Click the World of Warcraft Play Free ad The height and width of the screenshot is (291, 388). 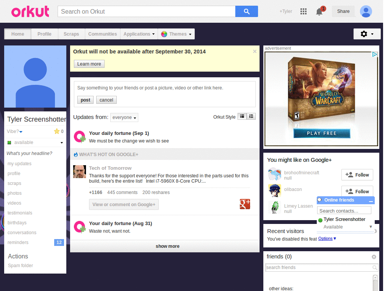[321, 99]
